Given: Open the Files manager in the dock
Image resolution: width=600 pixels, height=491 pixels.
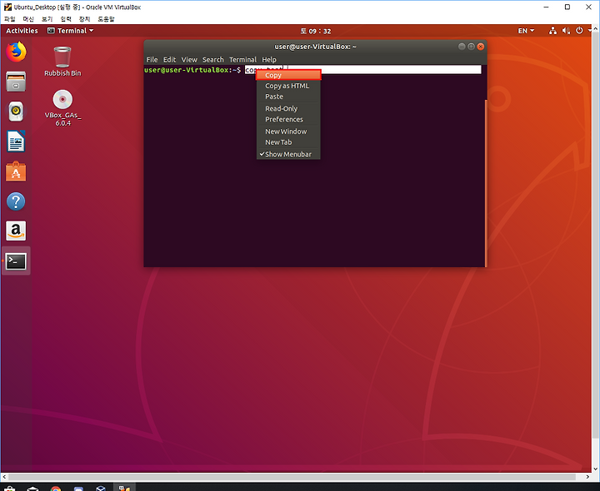Looking at the screenshot, I should [16, 82].
